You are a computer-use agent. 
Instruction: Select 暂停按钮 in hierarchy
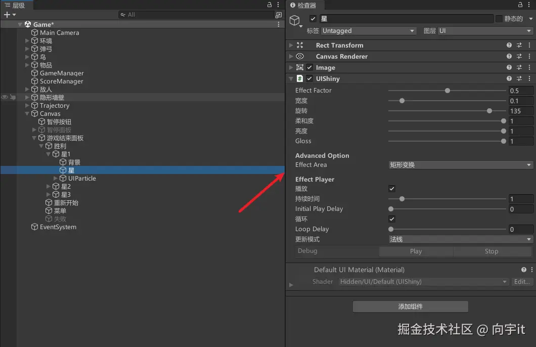(x=59, y=122)
